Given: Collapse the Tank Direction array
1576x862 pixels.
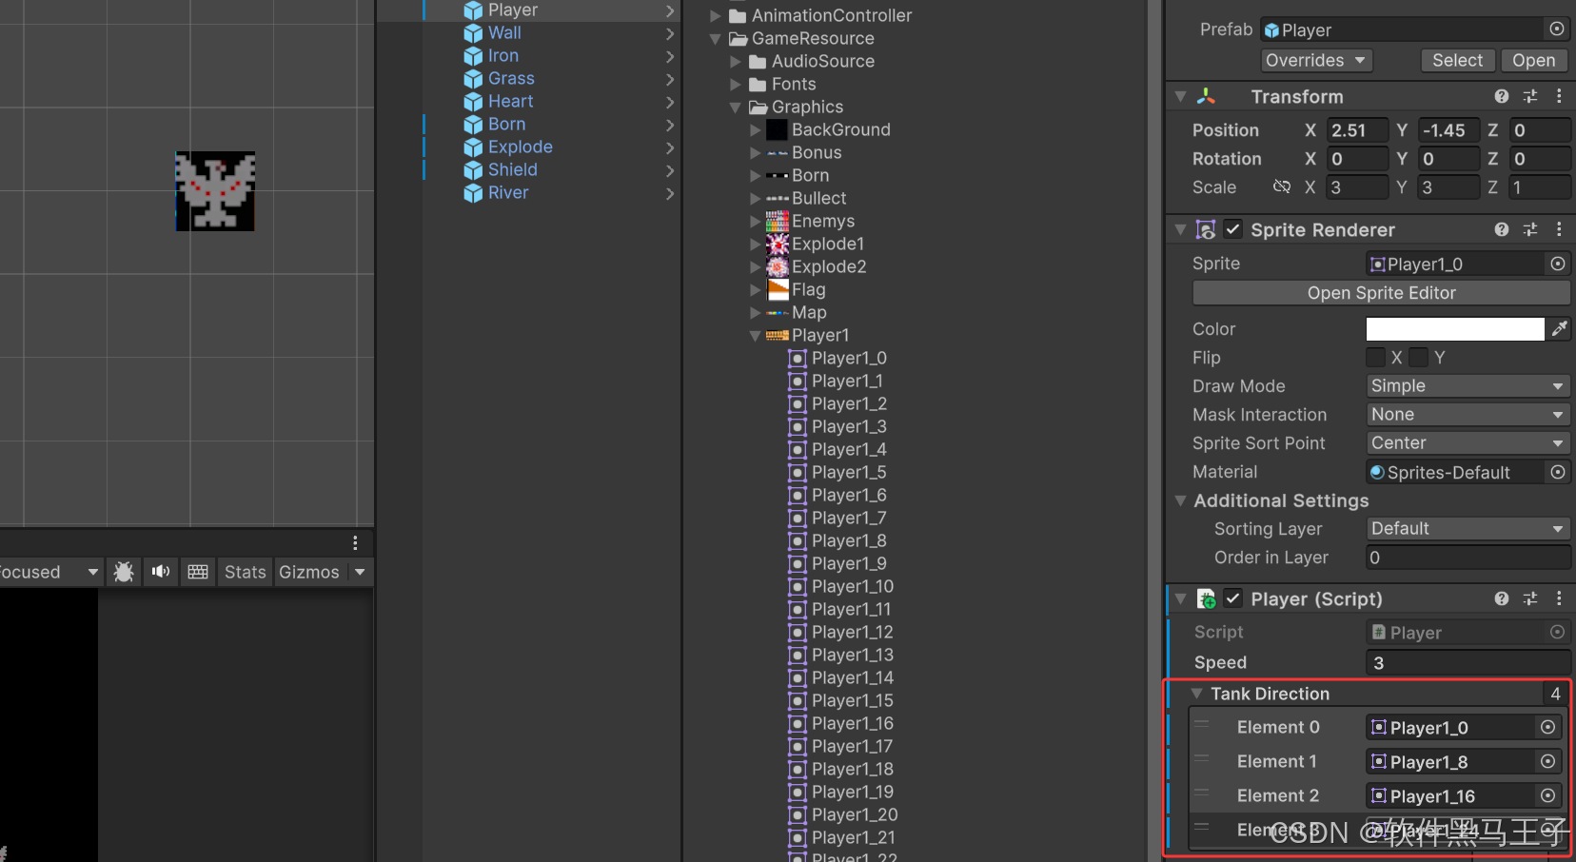Looking at the screenshot, I should pyautogui.click(x=1196, y=694).
